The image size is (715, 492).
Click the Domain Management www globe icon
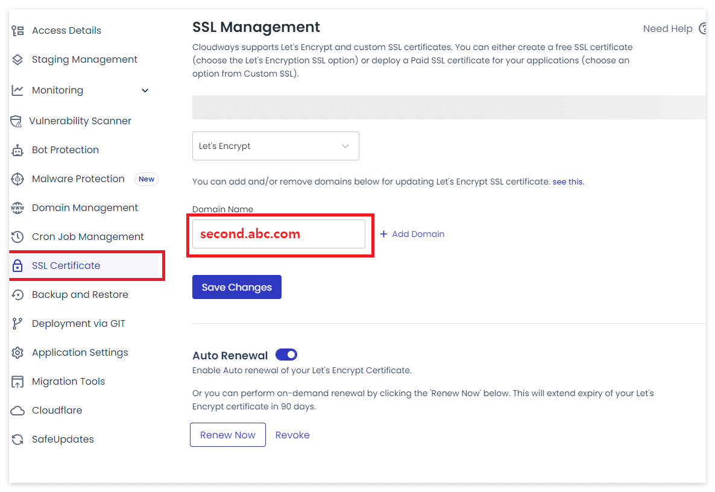coord(17,208)
